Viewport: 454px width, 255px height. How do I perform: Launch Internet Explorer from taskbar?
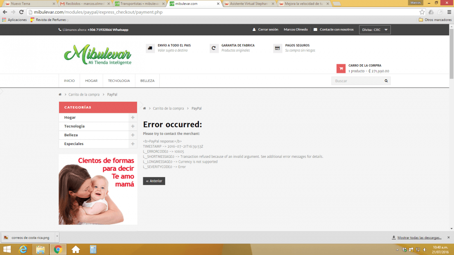point(23,249)
